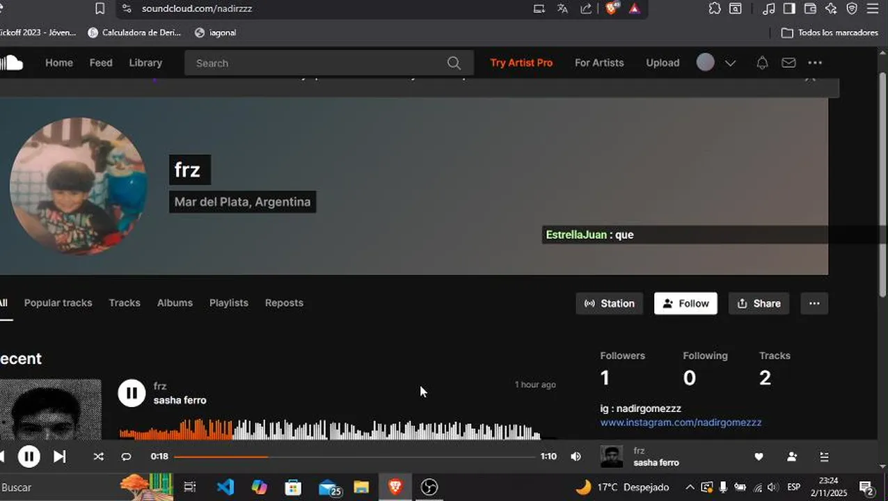Click the share page icon in address bar
Screen dimensions: 888x501
click(586, 8)
